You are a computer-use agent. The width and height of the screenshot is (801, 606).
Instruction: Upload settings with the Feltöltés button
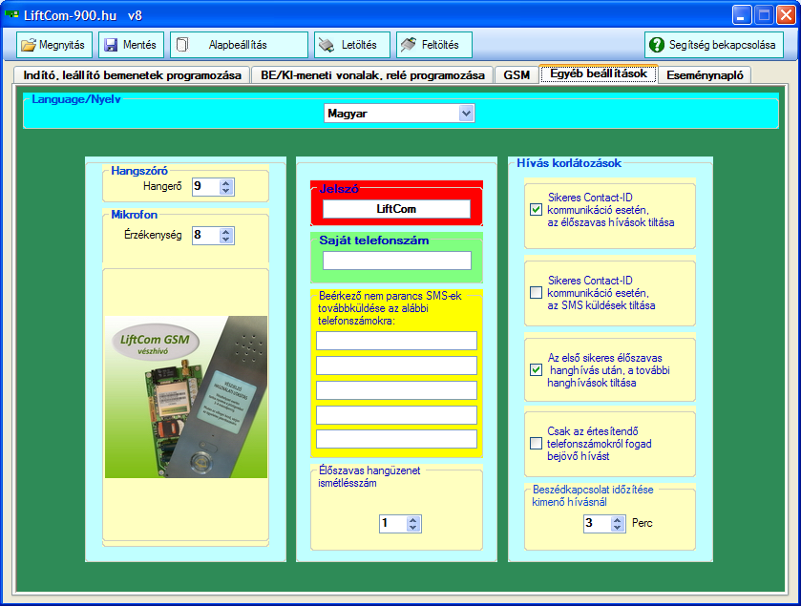point(434,45)
